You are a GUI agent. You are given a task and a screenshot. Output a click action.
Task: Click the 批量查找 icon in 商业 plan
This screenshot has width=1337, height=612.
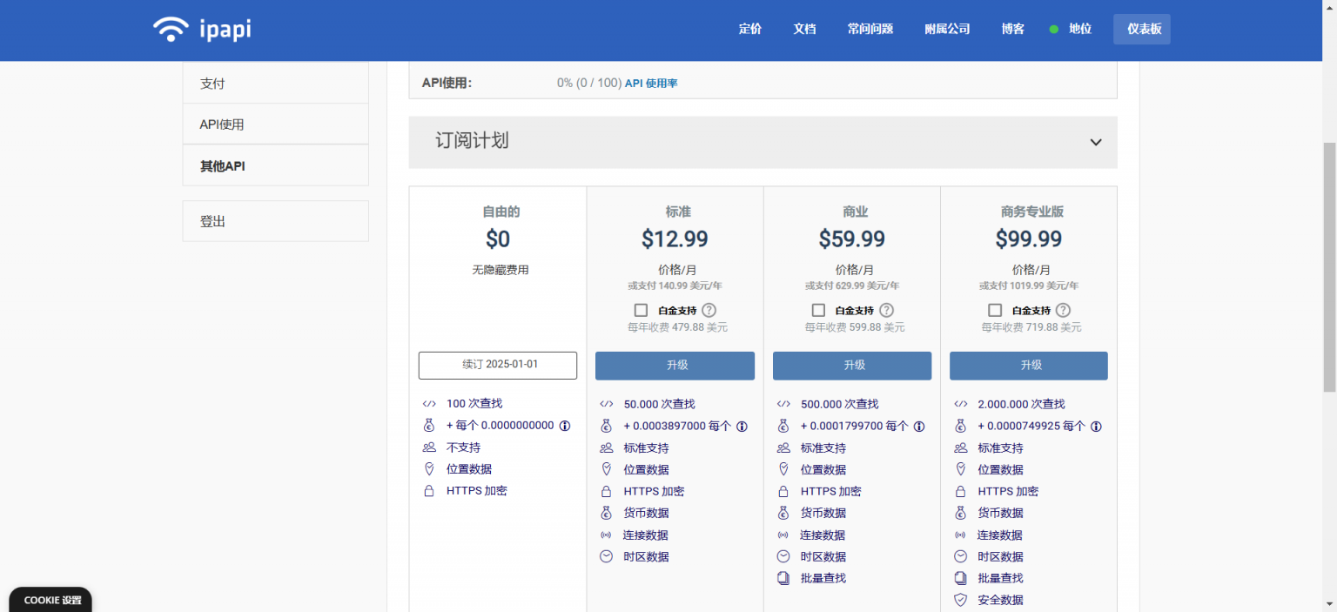783,577
